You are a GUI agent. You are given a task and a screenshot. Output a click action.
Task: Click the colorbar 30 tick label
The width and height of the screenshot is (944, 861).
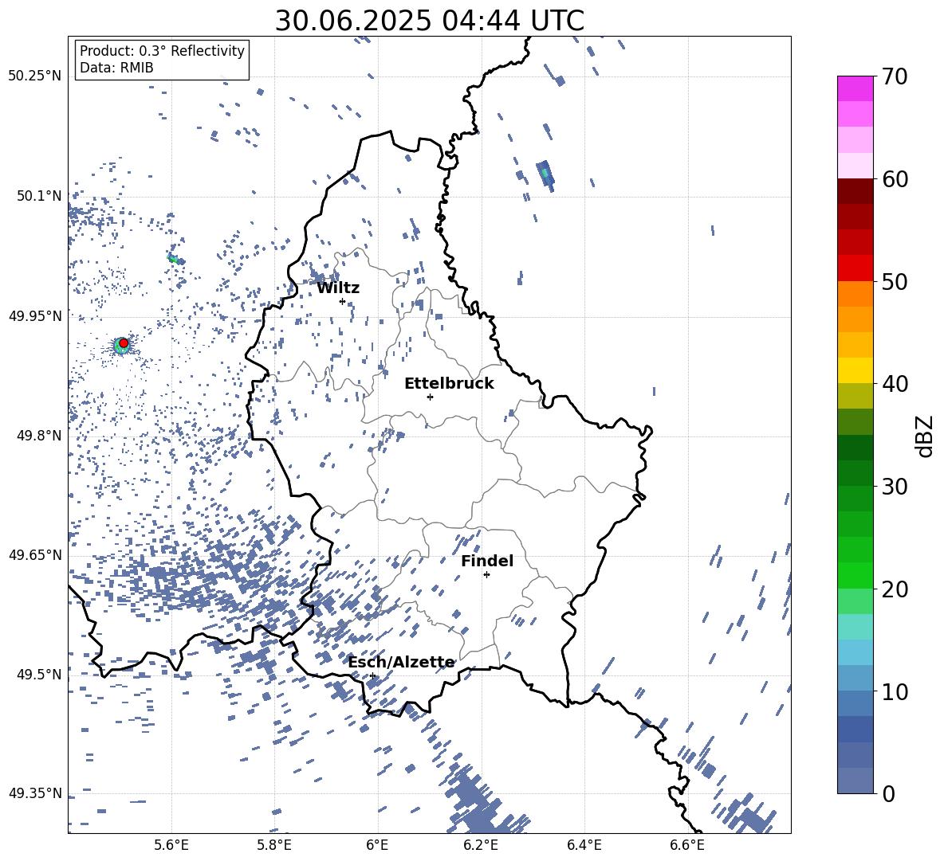[x=895, y=486]
